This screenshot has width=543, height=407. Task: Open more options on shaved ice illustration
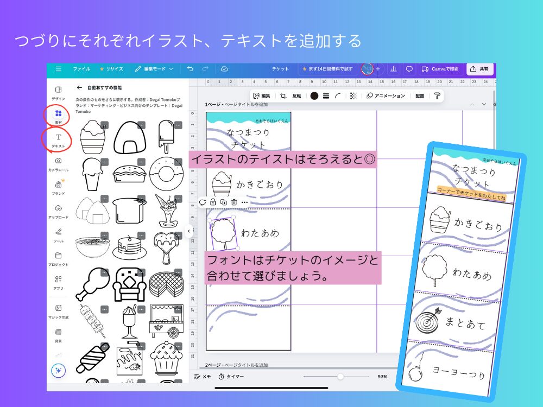pyautogui.click(x=104, y=125)
